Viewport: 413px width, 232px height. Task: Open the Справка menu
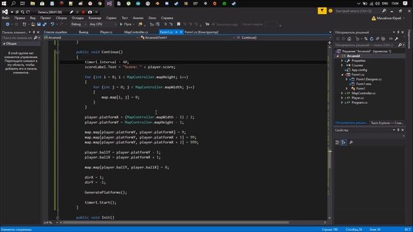click(x=167, y=18)
